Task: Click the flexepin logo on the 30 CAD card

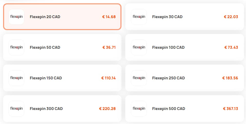Action: tap(139, 17)
